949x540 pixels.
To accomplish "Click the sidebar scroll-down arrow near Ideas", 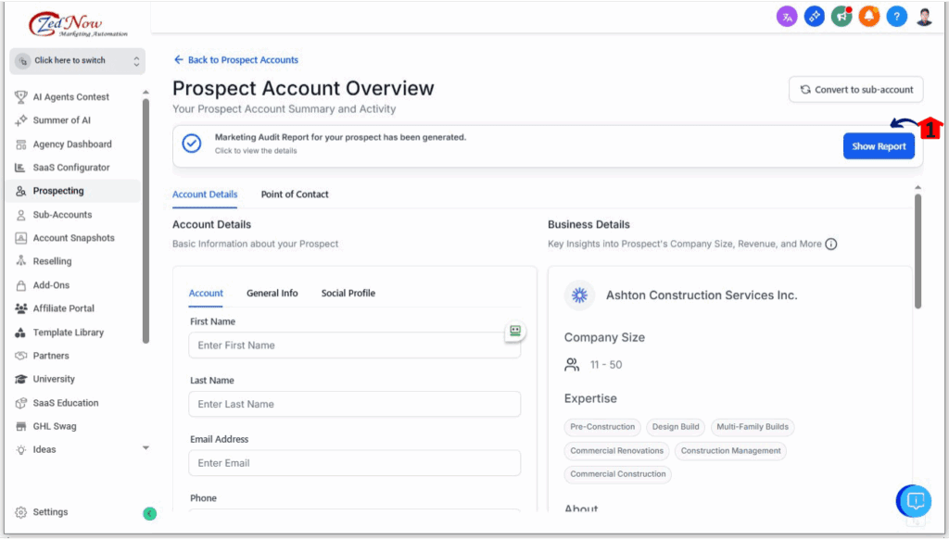I will [x=146, y=448].
